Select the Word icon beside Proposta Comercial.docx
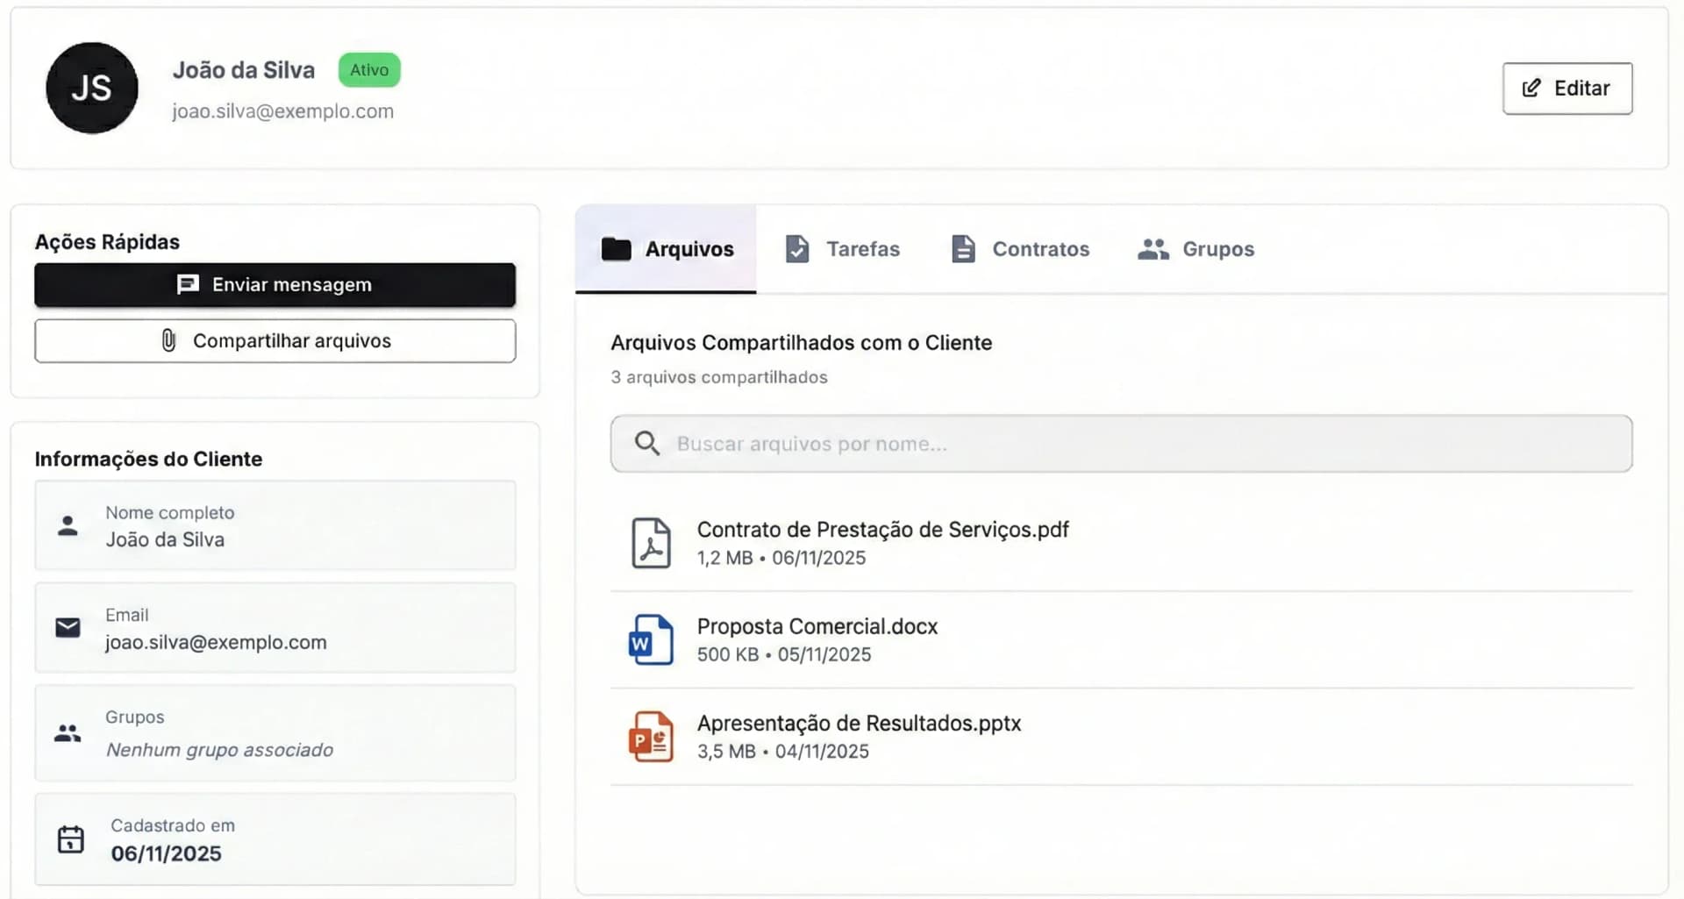The width and height of the screenshot is (1684, 899). pos(649,639)
